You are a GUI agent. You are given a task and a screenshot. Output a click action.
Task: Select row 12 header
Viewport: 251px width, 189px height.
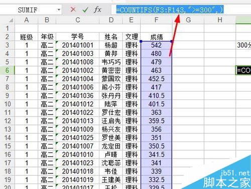[x=8, y=120]
